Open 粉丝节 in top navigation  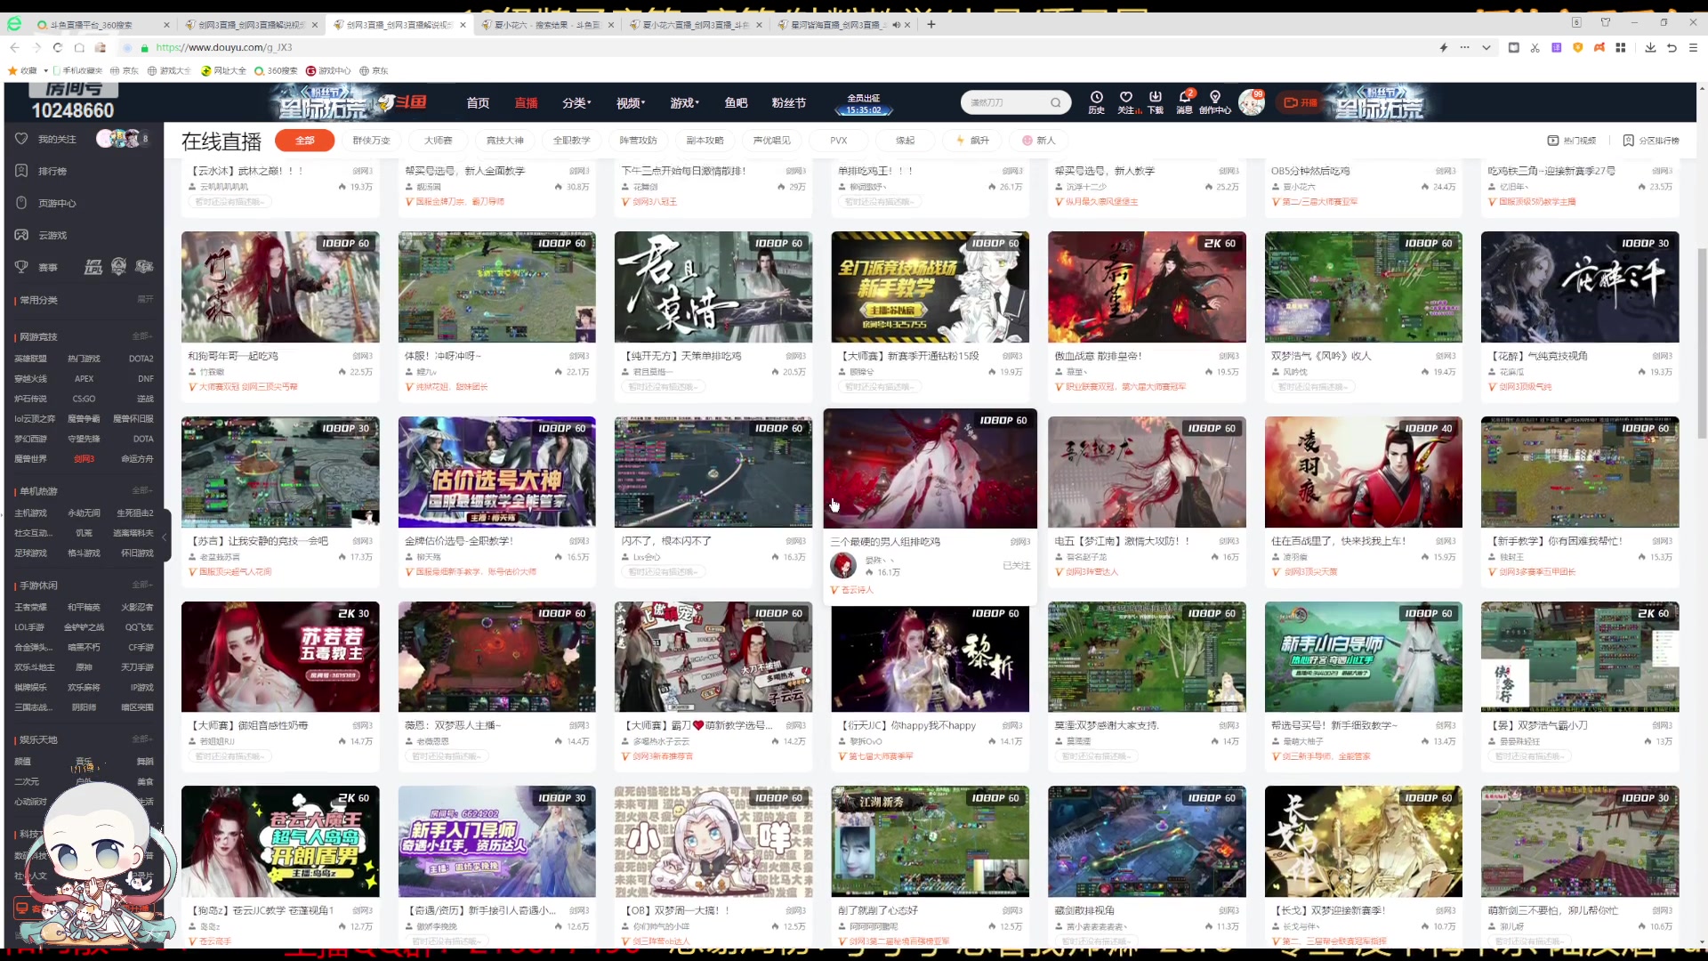(789, 103)
